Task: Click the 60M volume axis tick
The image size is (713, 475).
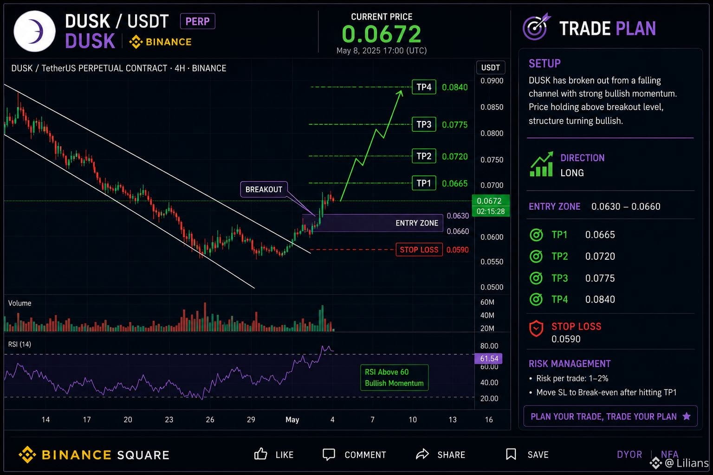Action: [x=487, y=302]
